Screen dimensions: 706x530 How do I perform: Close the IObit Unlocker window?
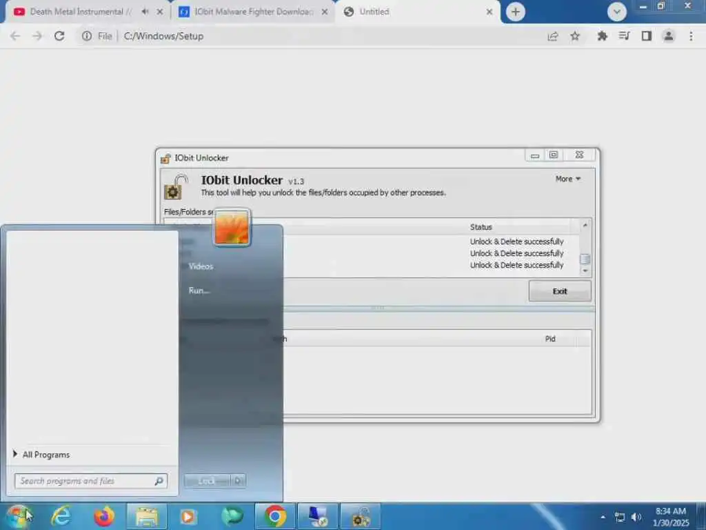pos(579,155)
